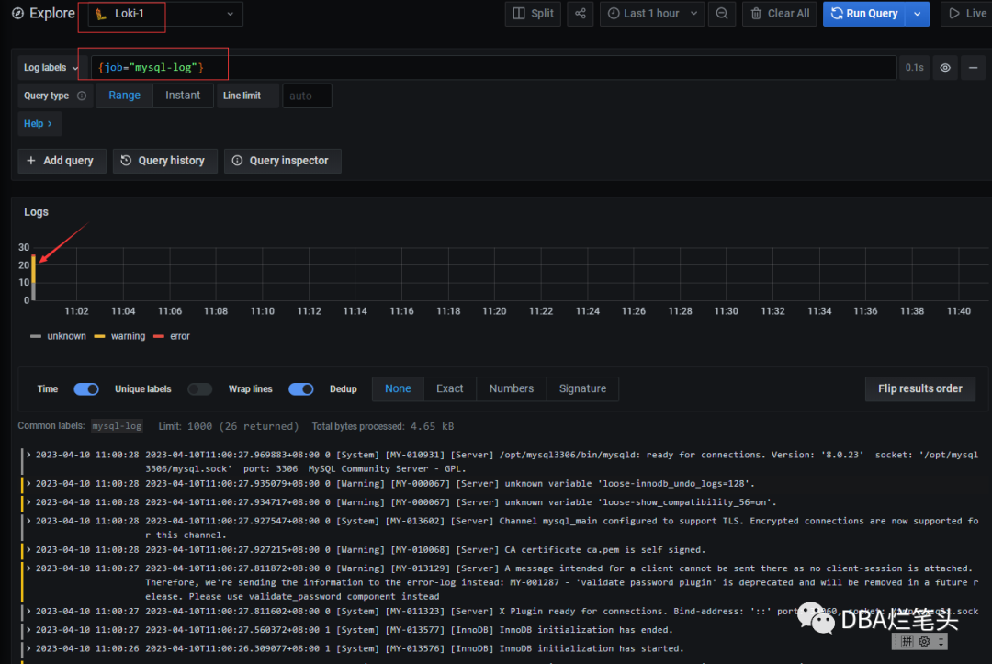Viewport: 992px width, 664px height.
Task: Click the clock icon beside Last 1 hour
Action: point(613,13)
